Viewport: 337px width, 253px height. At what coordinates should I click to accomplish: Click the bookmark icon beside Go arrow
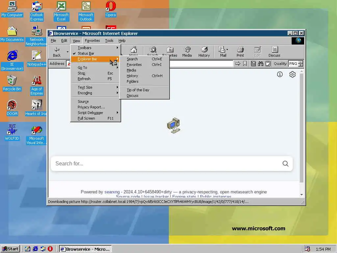(x=245, y=64)
